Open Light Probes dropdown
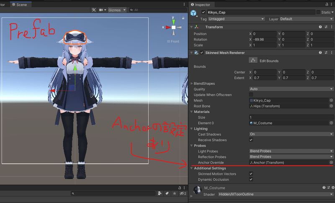Viewport: 335px width, 203px height. 291,151
